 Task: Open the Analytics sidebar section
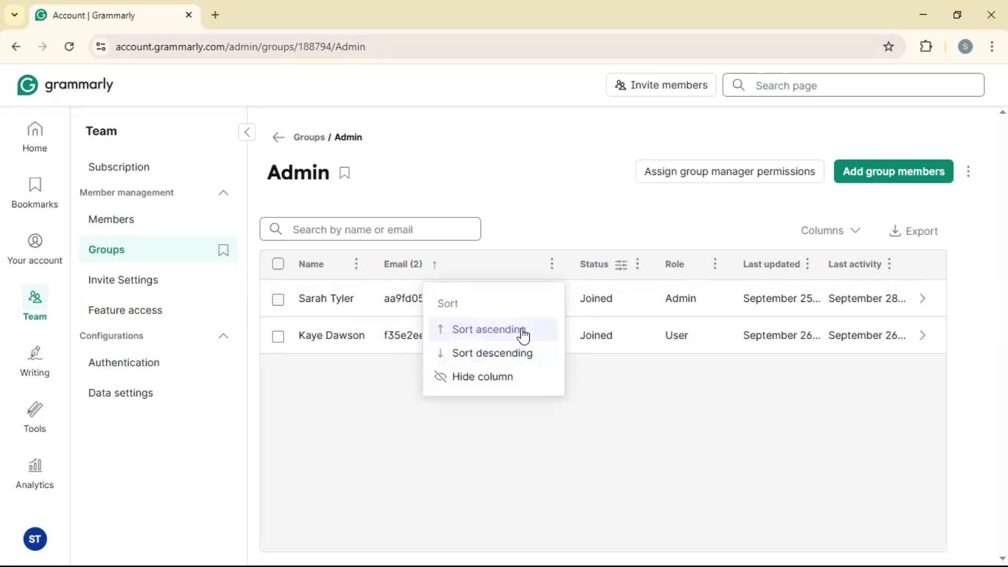pos(35,473)
